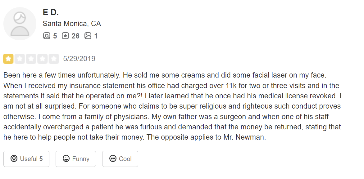Click the third rating star
Viewport: 364px width, 179px height.
point(31,59)
